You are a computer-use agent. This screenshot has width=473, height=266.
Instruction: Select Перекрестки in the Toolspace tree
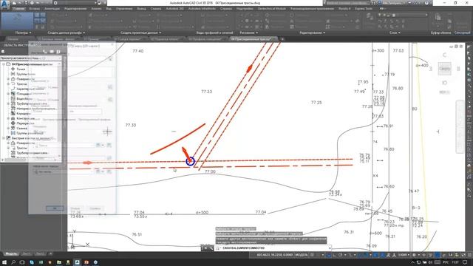[25, 123]
